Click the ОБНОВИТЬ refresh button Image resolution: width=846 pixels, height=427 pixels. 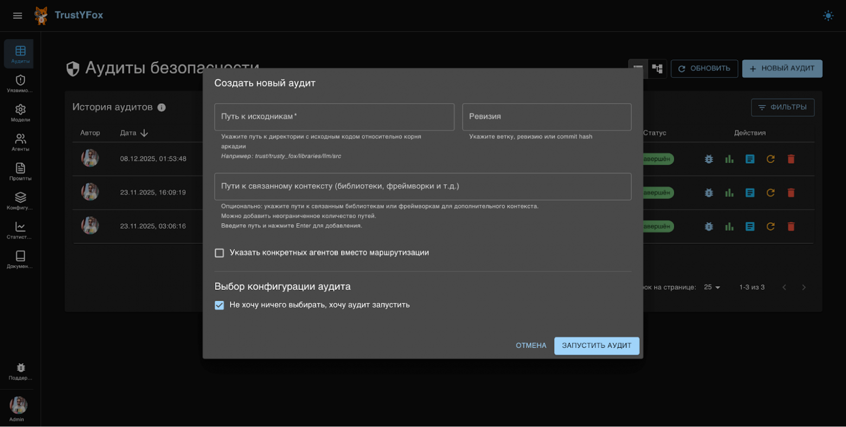(704, 69)
